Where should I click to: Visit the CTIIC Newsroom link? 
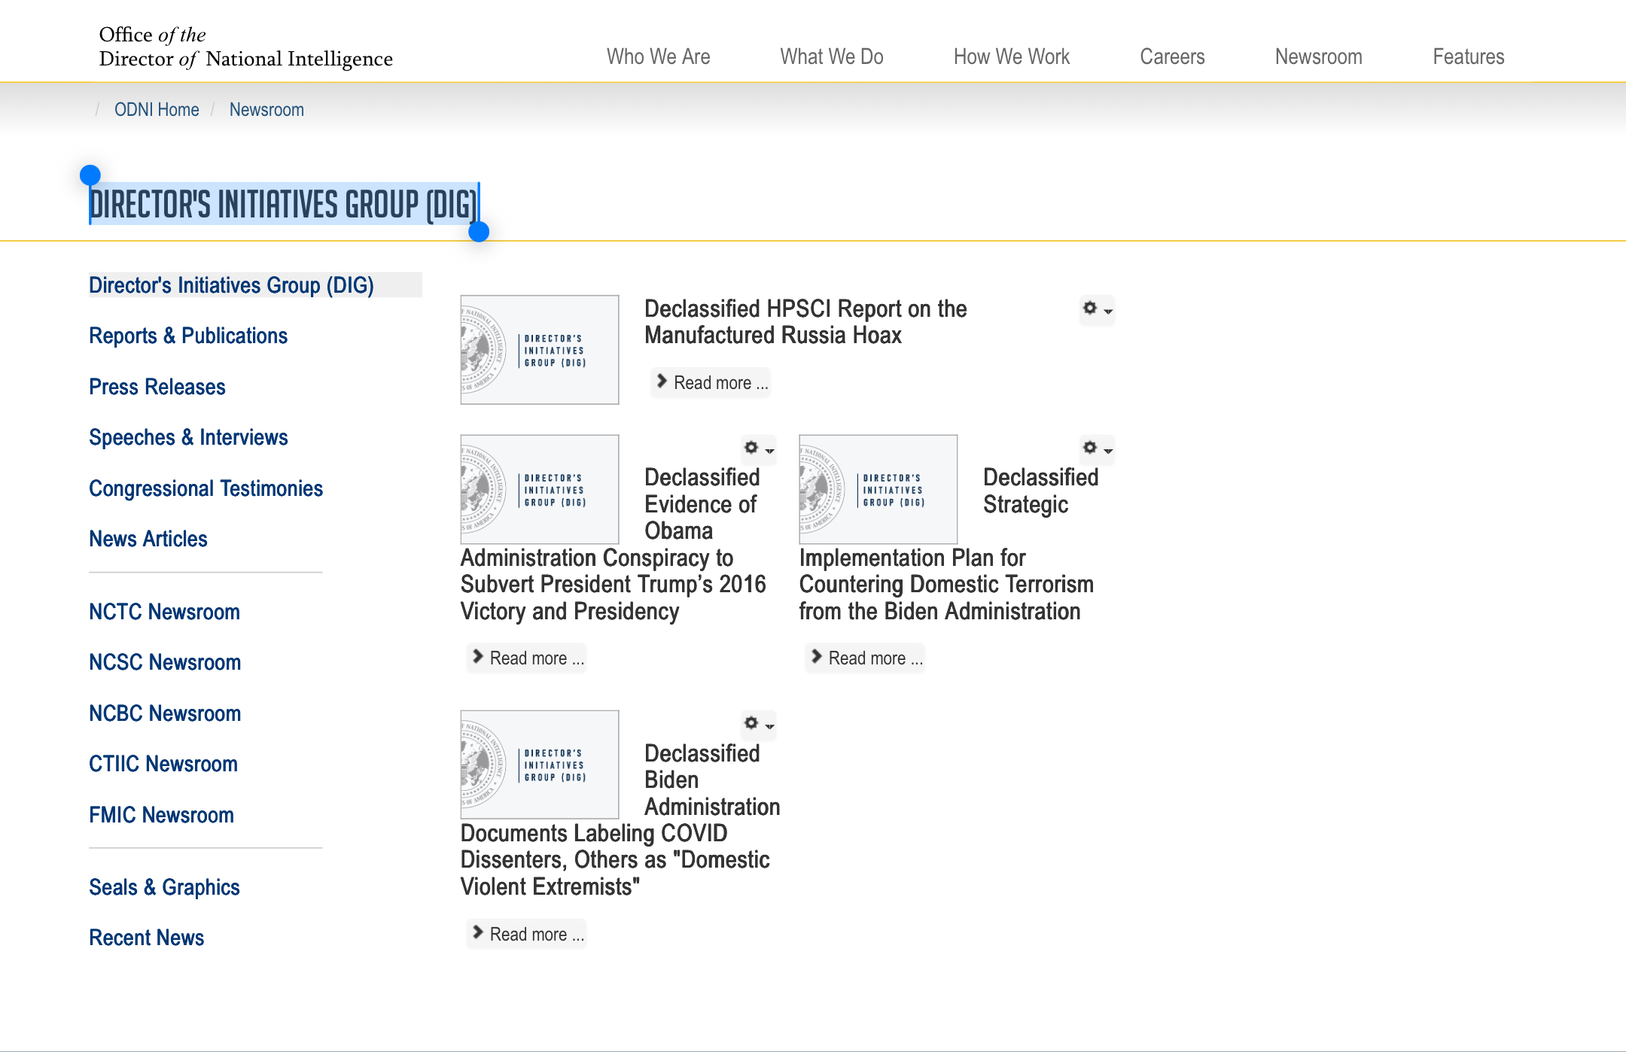[x=163, y=764]
